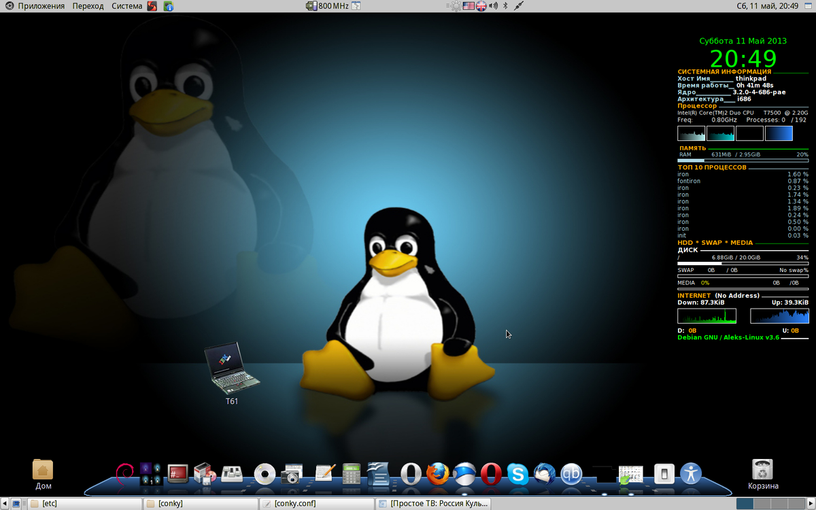The image size is (816, 510).
Task: Click the date Суббота 11 Май 2013
Action: (743, 41)
